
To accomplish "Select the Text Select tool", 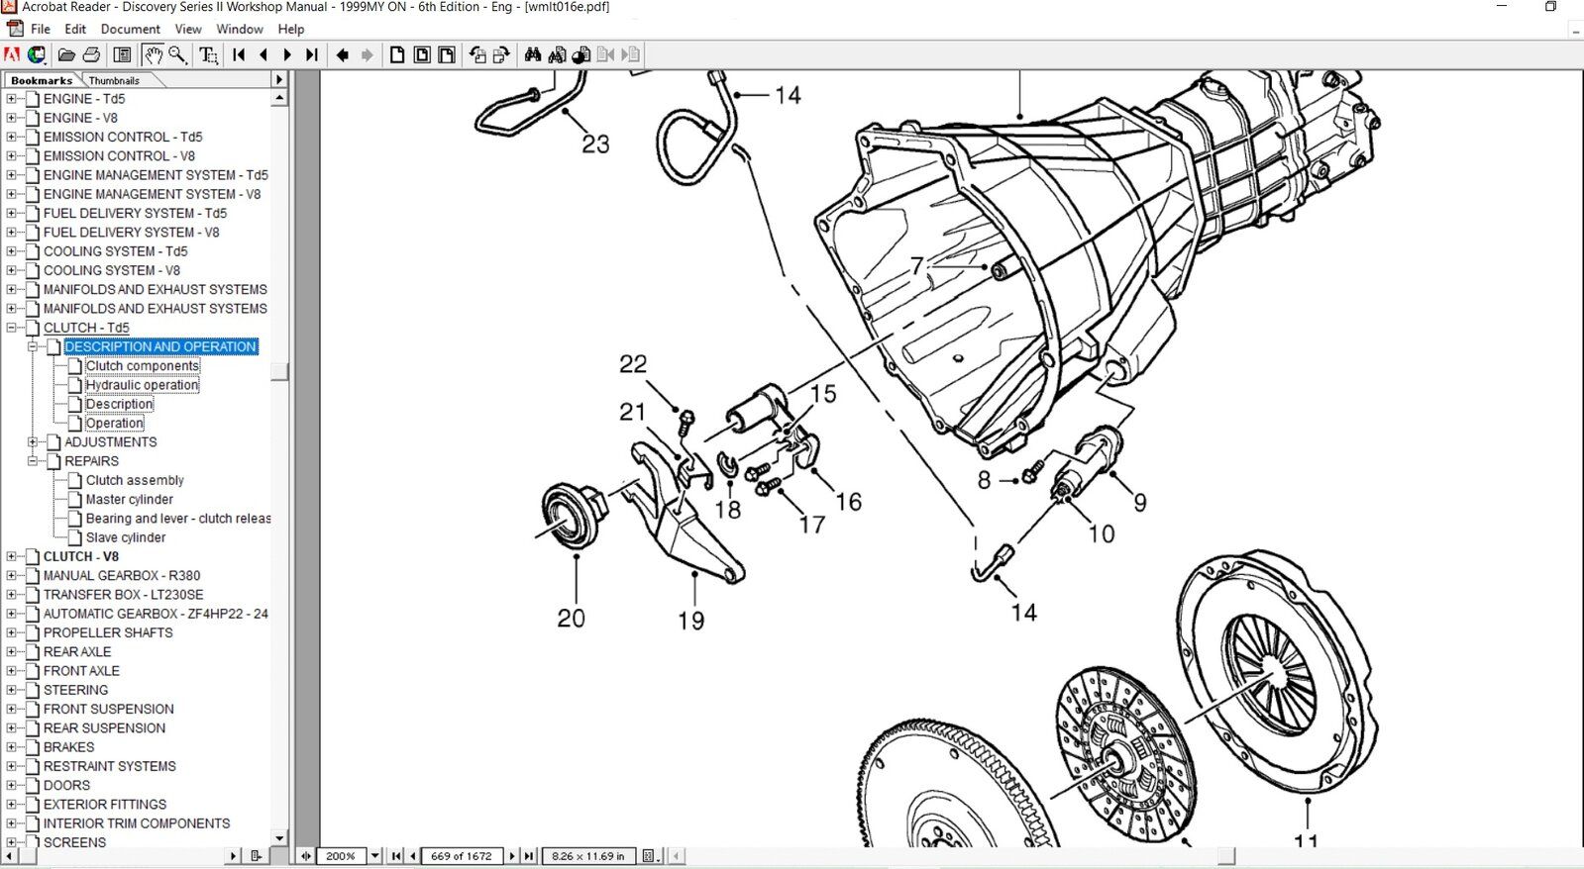I will tap(208, 54).
